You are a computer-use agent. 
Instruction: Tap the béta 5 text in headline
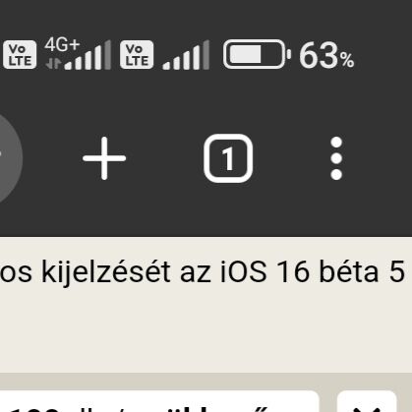[x=362, y=271]
